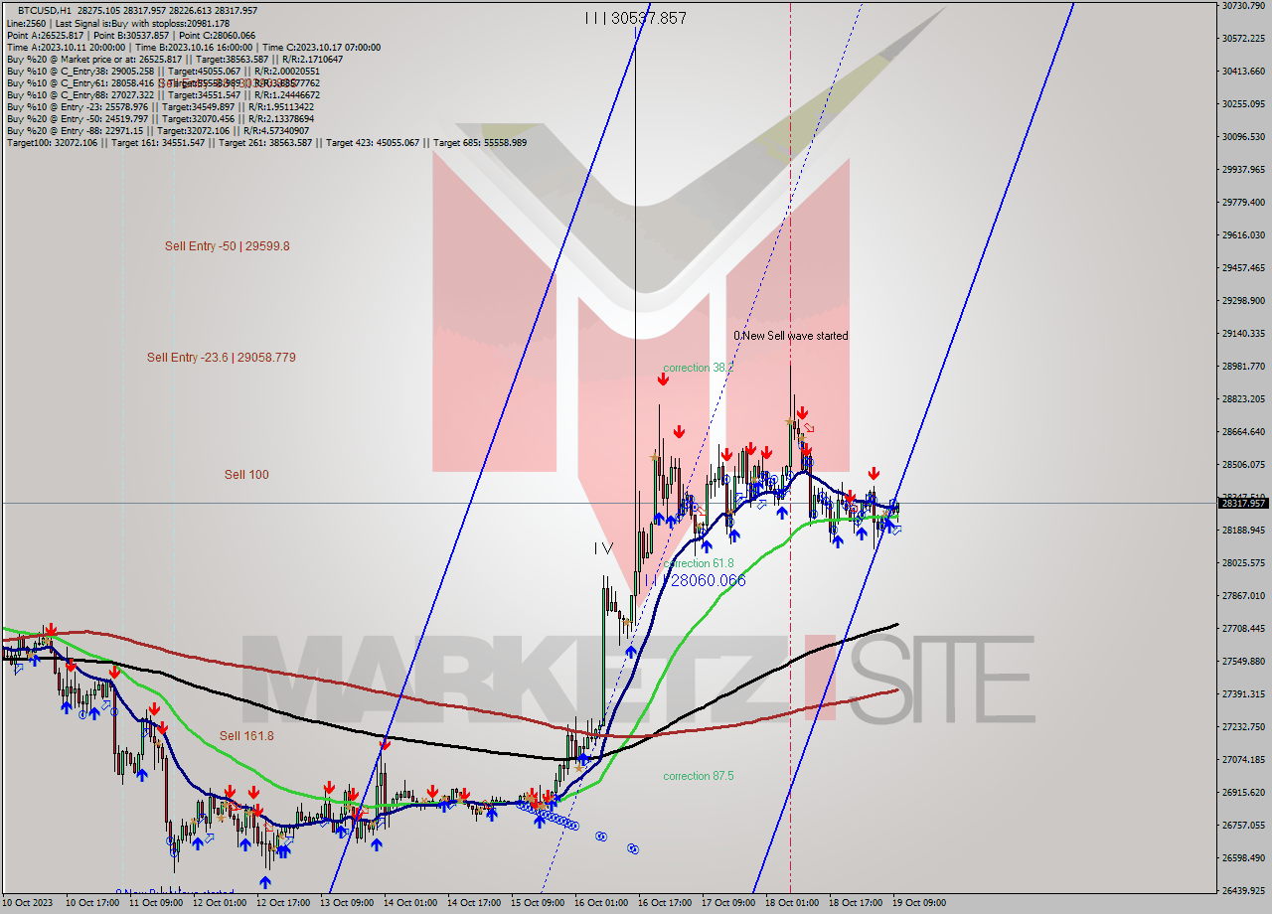Click the '10 Oct 2023' time axis label
Viewport: 1272px width, 914px height.
27,903
